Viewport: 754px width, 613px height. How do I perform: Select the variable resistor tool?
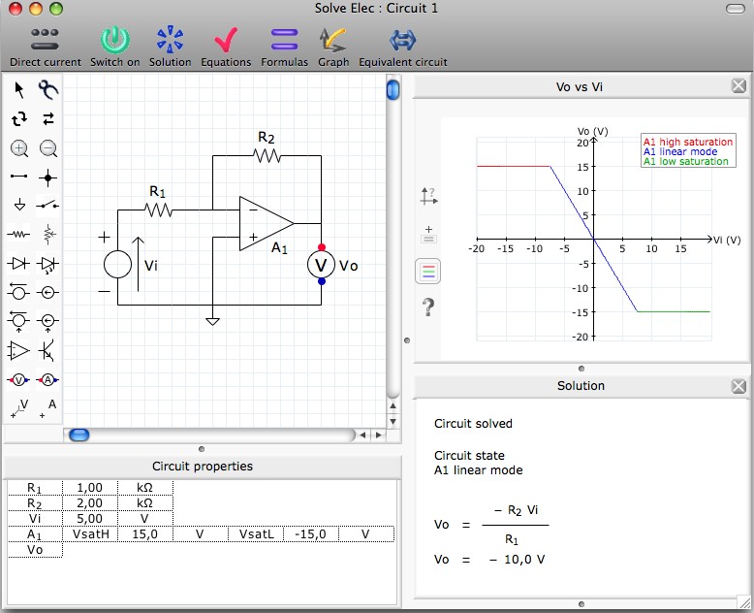tap(48, 235)
